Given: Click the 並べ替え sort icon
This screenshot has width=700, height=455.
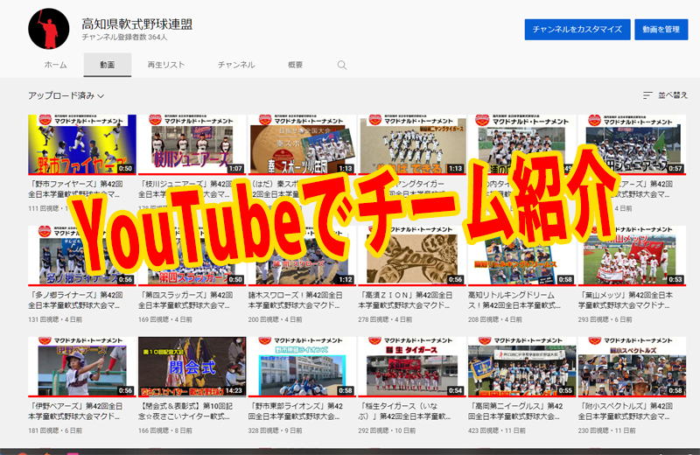Looking at the screenshot, I should 647,95.
